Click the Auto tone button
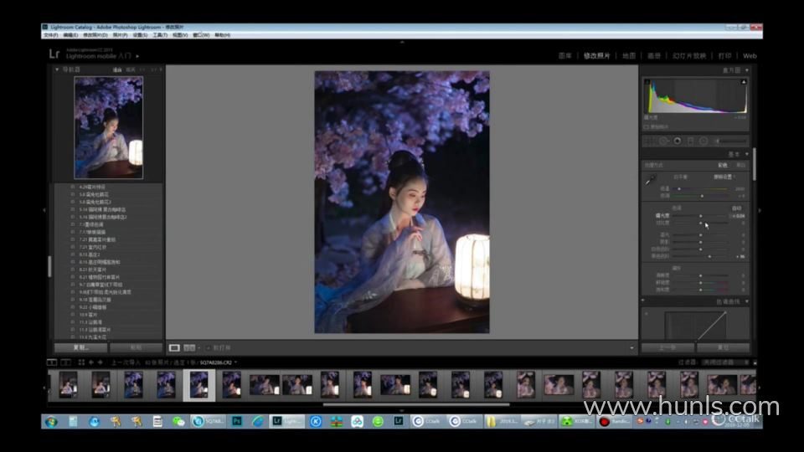This screenshot has width=804, height=452. click(737, 208)
